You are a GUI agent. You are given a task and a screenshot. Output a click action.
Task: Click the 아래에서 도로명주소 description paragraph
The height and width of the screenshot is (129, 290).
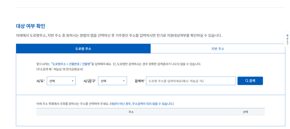(119, 35)
